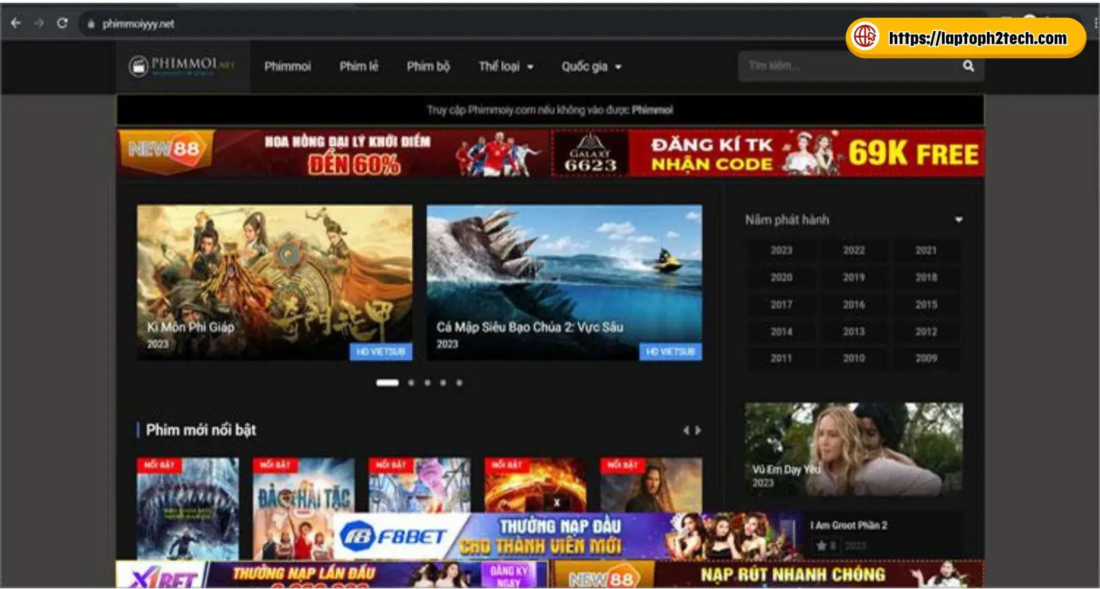Filter by year 2021
This screenshot has width=1100, height=589.
pyautogui.click(x=926, y=250)
